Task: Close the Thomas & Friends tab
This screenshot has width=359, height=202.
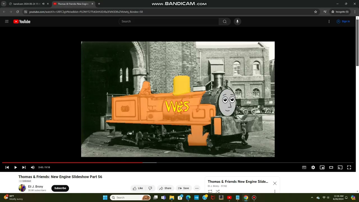Action: (92, 4)
